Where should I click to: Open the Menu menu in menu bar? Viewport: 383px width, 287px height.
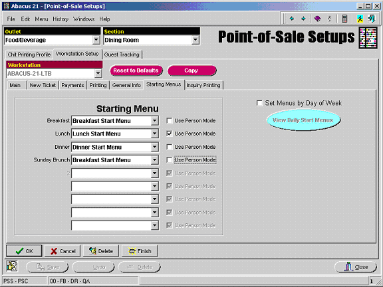41,19
